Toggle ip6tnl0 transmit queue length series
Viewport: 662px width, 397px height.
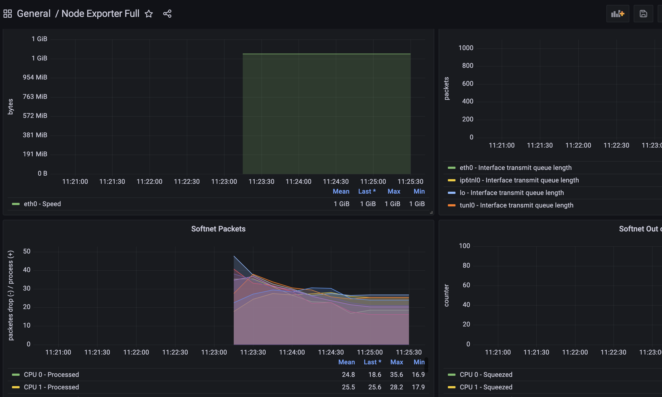point(519,180)
